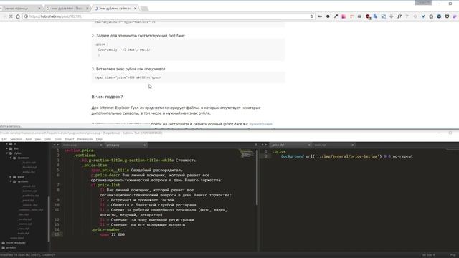
Task: Collapse the 'styles' folder in sidebar
Action: (7, 153)
